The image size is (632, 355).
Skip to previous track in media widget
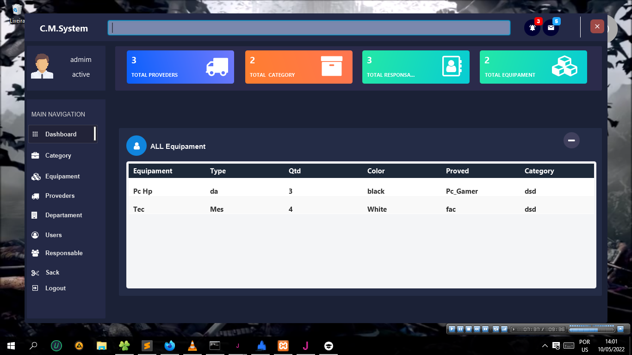click(x=477, y=329)
